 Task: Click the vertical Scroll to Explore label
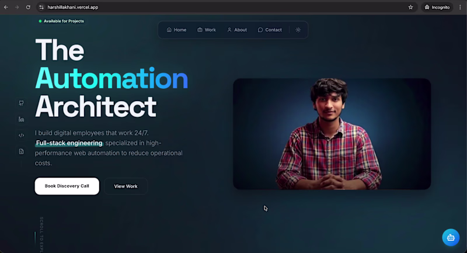pos(41,235)
